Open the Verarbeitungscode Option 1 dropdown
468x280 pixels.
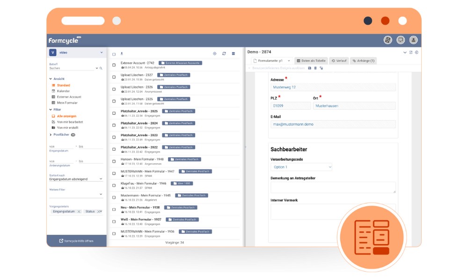pos(301,167)
